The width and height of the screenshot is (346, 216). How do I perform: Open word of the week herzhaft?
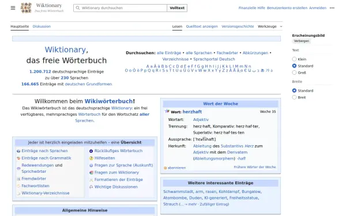tap(192, 112)
